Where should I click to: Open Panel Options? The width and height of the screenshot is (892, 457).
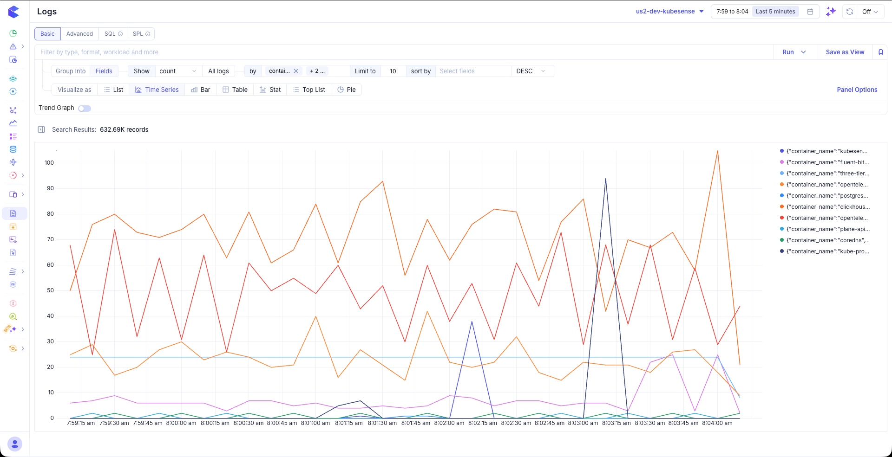click(x=857, y=90)
